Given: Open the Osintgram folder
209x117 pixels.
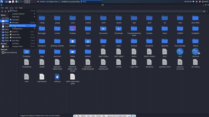Looking at the screenshot, I should click(x=42, y=43).
